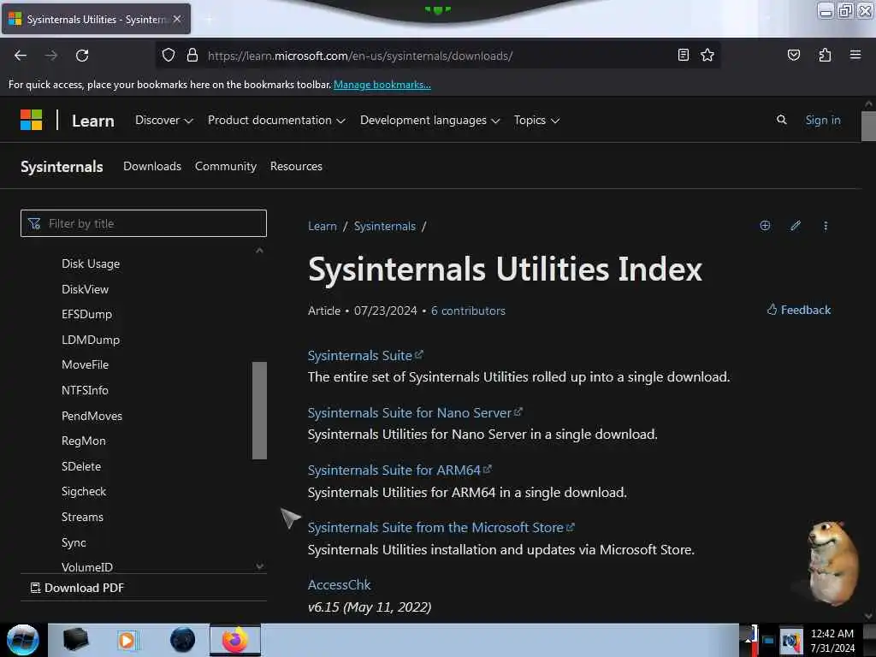
Task: Open the tracking protection shield icon
Action: (x=169, y=55)
